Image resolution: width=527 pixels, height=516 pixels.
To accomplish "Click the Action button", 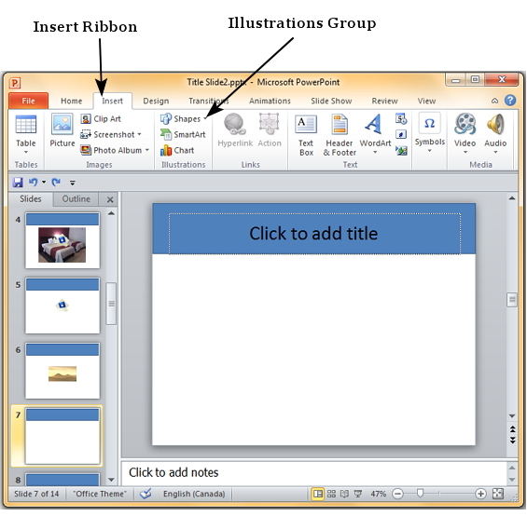I will click(x=270, y=131).
